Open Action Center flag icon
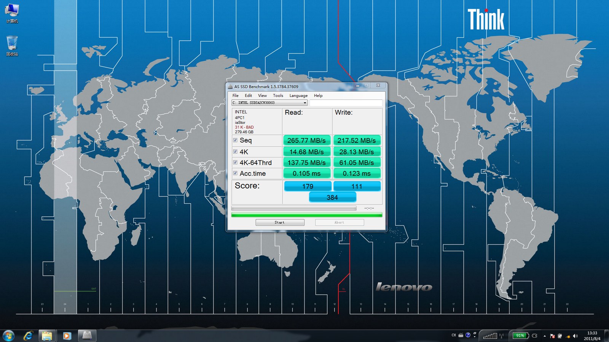This screenshot has width=609, height=342. tap(553, 336)
